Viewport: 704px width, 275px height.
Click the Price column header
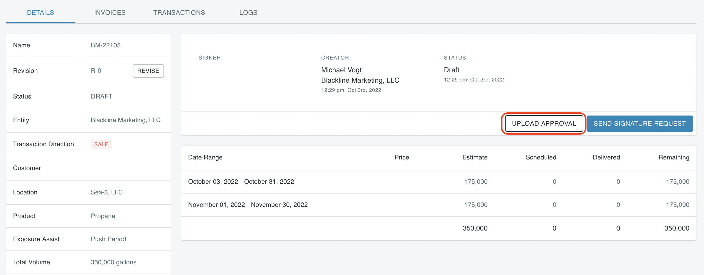tap(401, 157)
